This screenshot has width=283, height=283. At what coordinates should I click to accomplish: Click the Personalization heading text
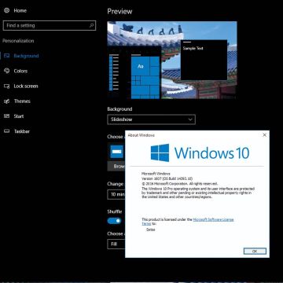[18, 41]
